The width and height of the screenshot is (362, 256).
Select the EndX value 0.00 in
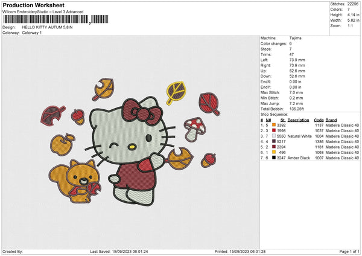coord(295,82)
